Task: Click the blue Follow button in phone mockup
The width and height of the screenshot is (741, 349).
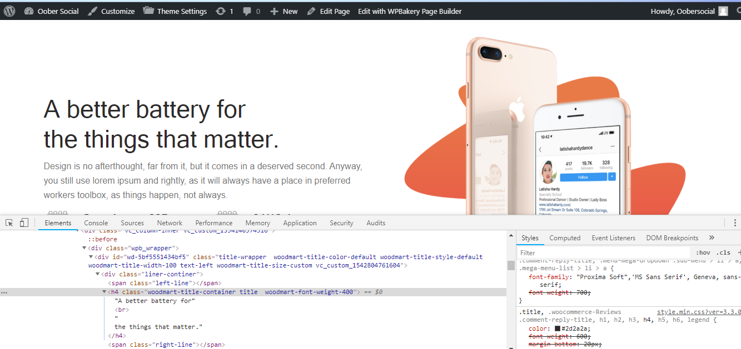Action: [583, 177]
